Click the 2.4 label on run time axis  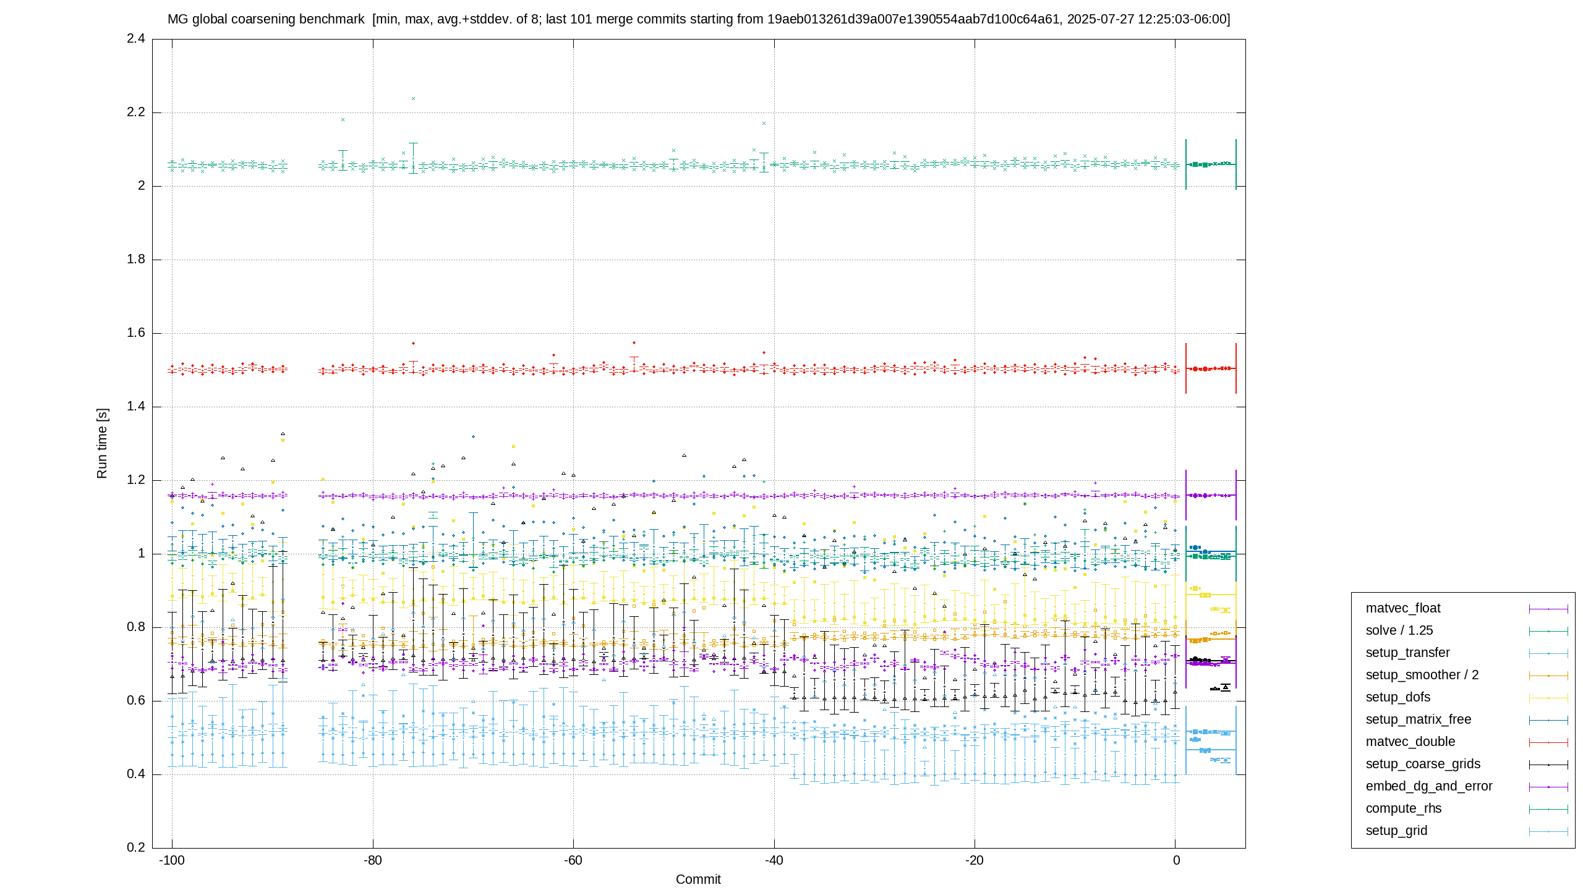pos(136,39)
